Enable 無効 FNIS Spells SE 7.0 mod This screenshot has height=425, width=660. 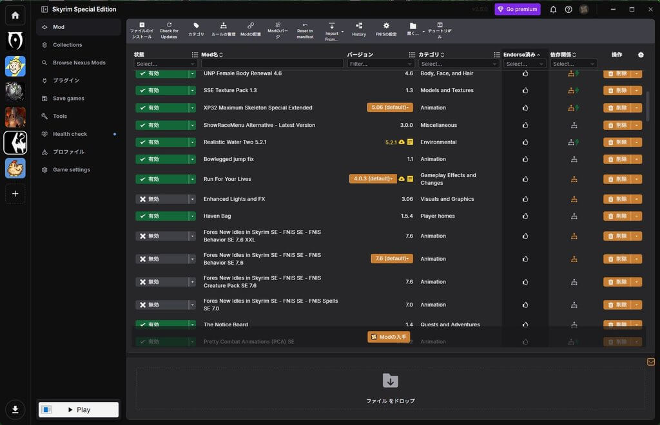click(162, 305)
